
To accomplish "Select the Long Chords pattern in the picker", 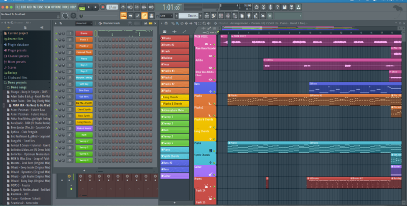I will 175,97.
